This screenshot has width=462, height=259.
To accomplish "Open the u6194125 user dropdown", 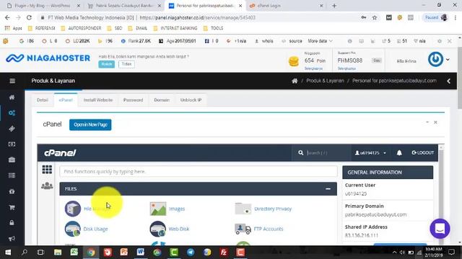I will pos(370,153).
